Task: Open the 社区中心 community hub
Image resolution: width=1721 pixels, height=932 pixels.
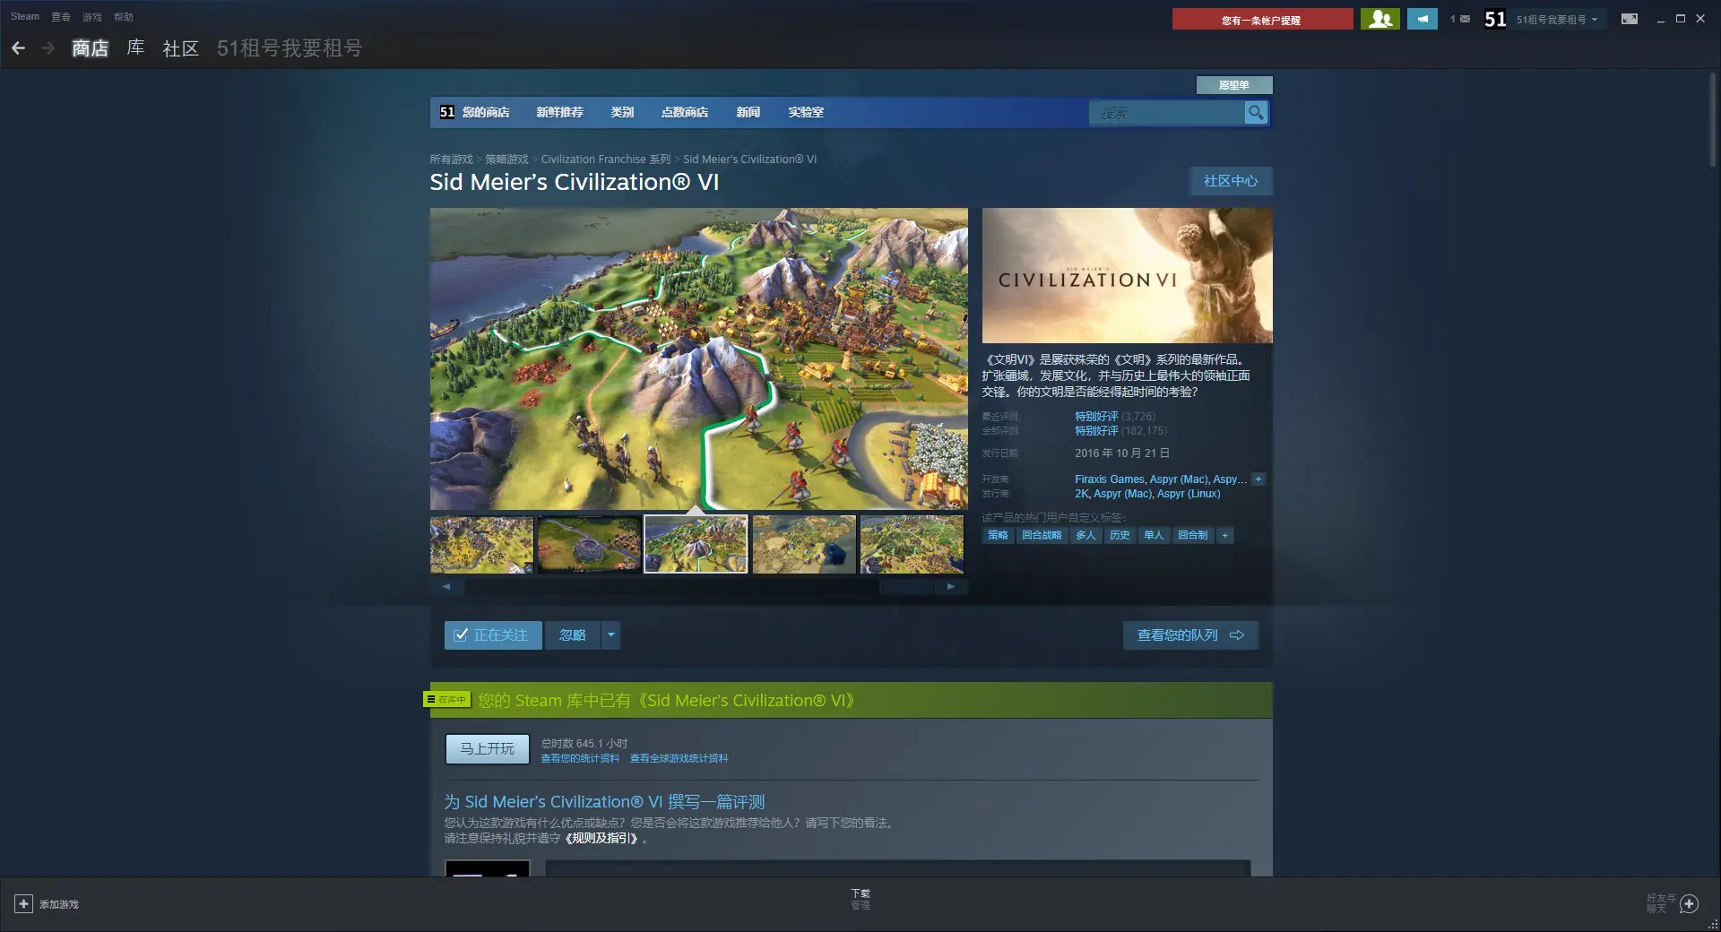Action: (1231, 181)
